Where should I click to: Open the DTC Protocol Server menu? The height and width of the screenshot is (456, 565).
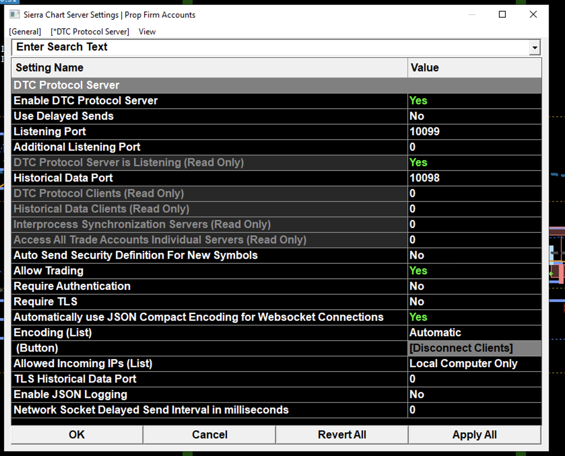90,32
